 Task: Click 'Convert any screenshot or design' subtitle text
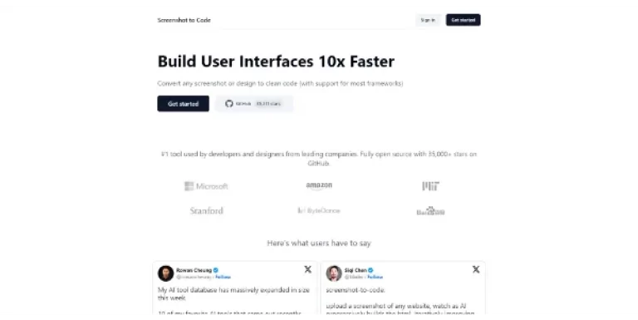(x=280, y=83)
